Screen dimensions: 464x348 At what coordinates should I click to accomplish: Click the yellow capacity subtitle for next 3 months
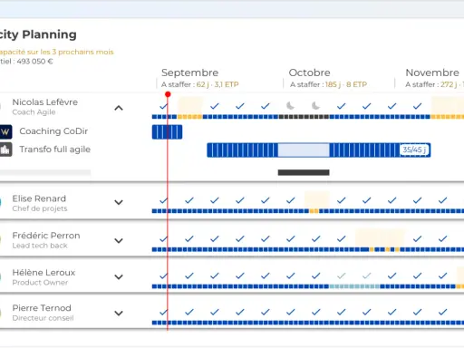tap(56, 52)
